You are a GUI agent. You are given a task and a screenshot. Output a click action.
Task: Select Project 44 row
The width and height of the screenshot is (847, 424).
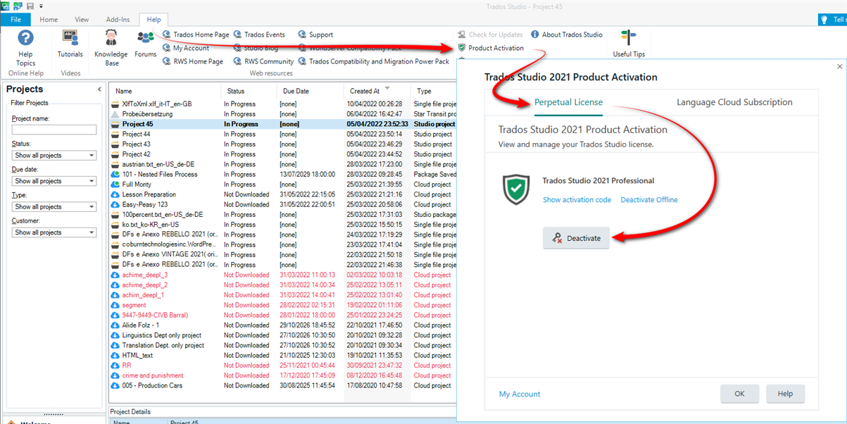pos(283,134)
